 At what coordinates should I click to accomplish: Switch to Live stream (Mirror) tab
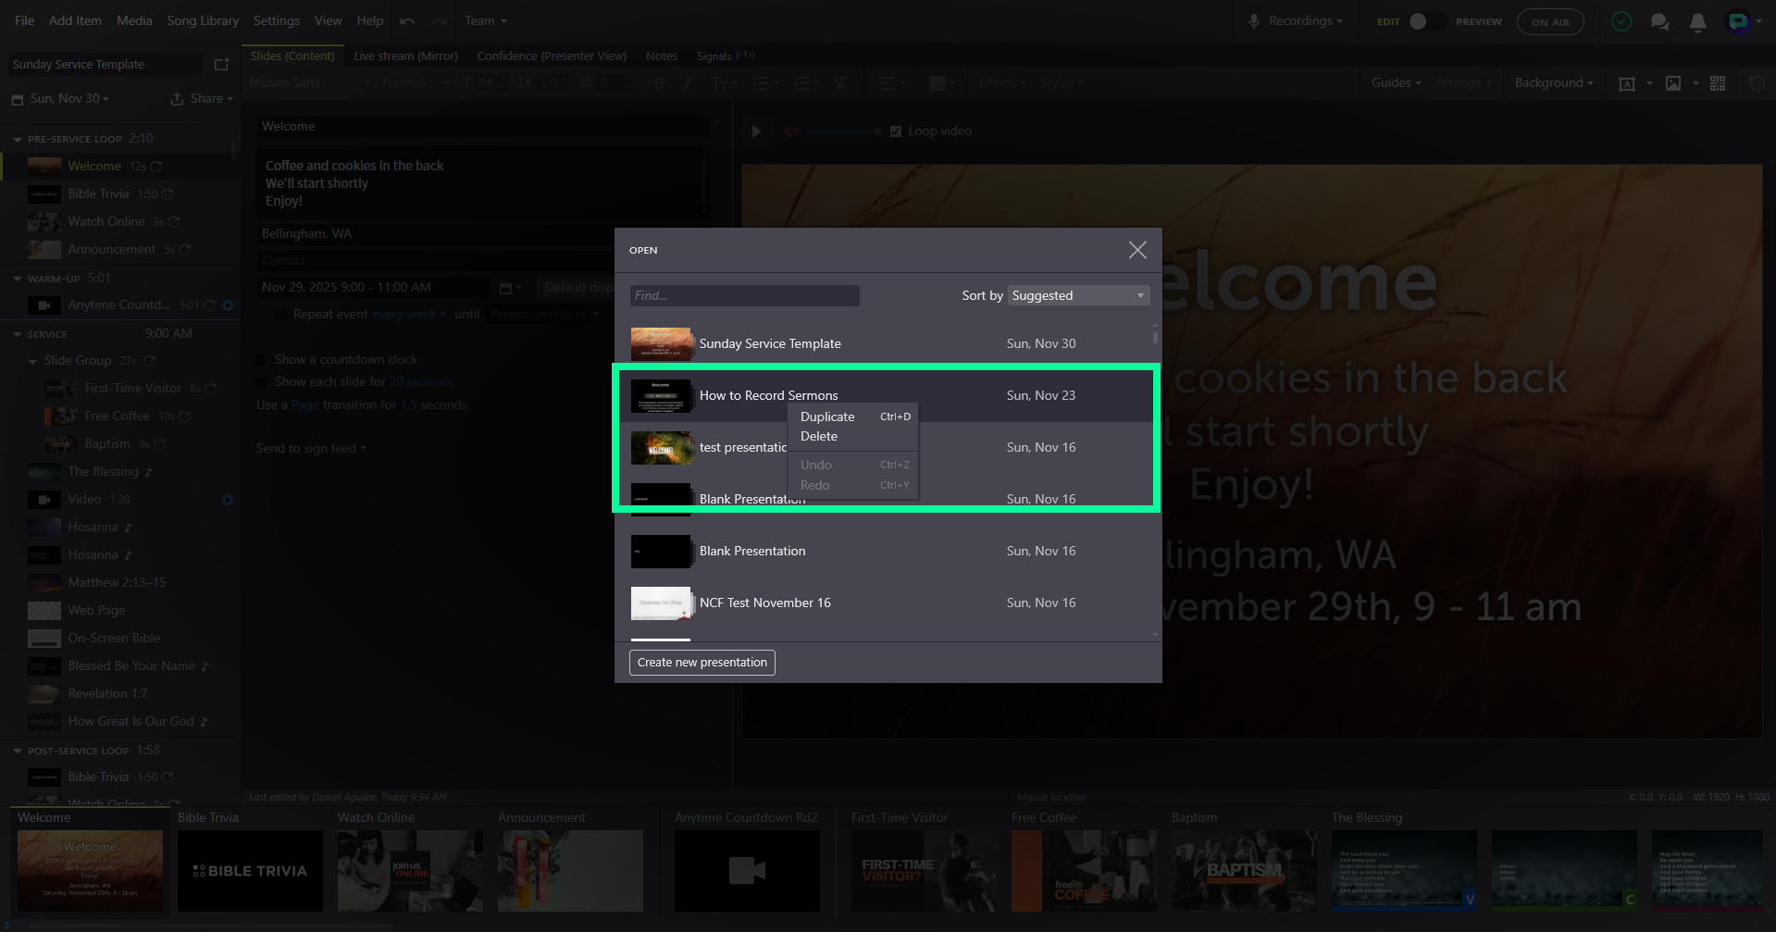click(x=405, y=56)
